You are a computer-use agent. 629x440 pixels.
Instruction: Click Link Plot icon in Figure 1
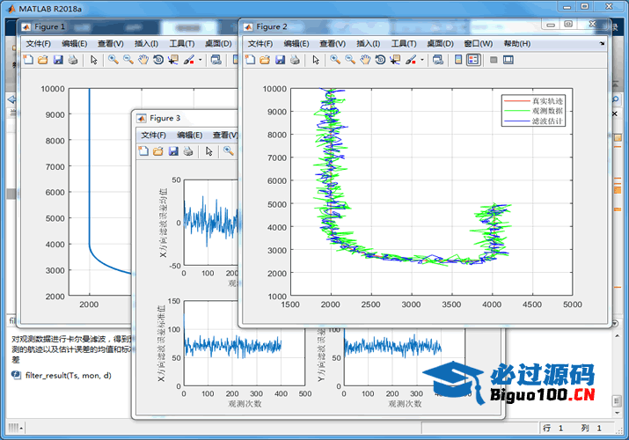pos(216,60)
